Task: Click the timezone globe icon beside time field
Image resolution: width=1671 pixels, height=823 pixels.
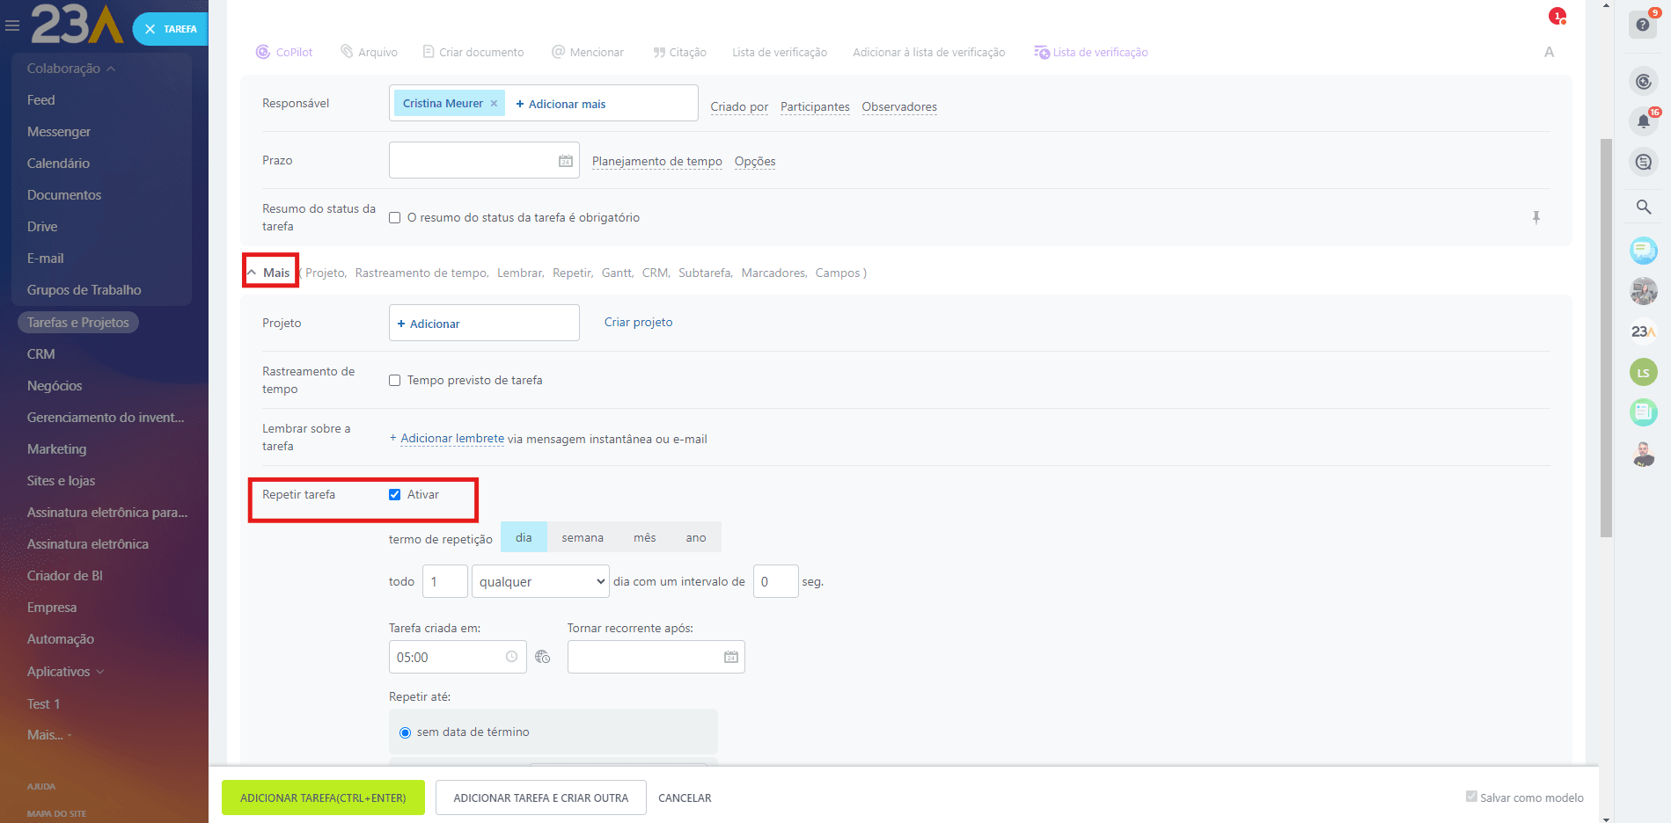Action: [543, 657]
